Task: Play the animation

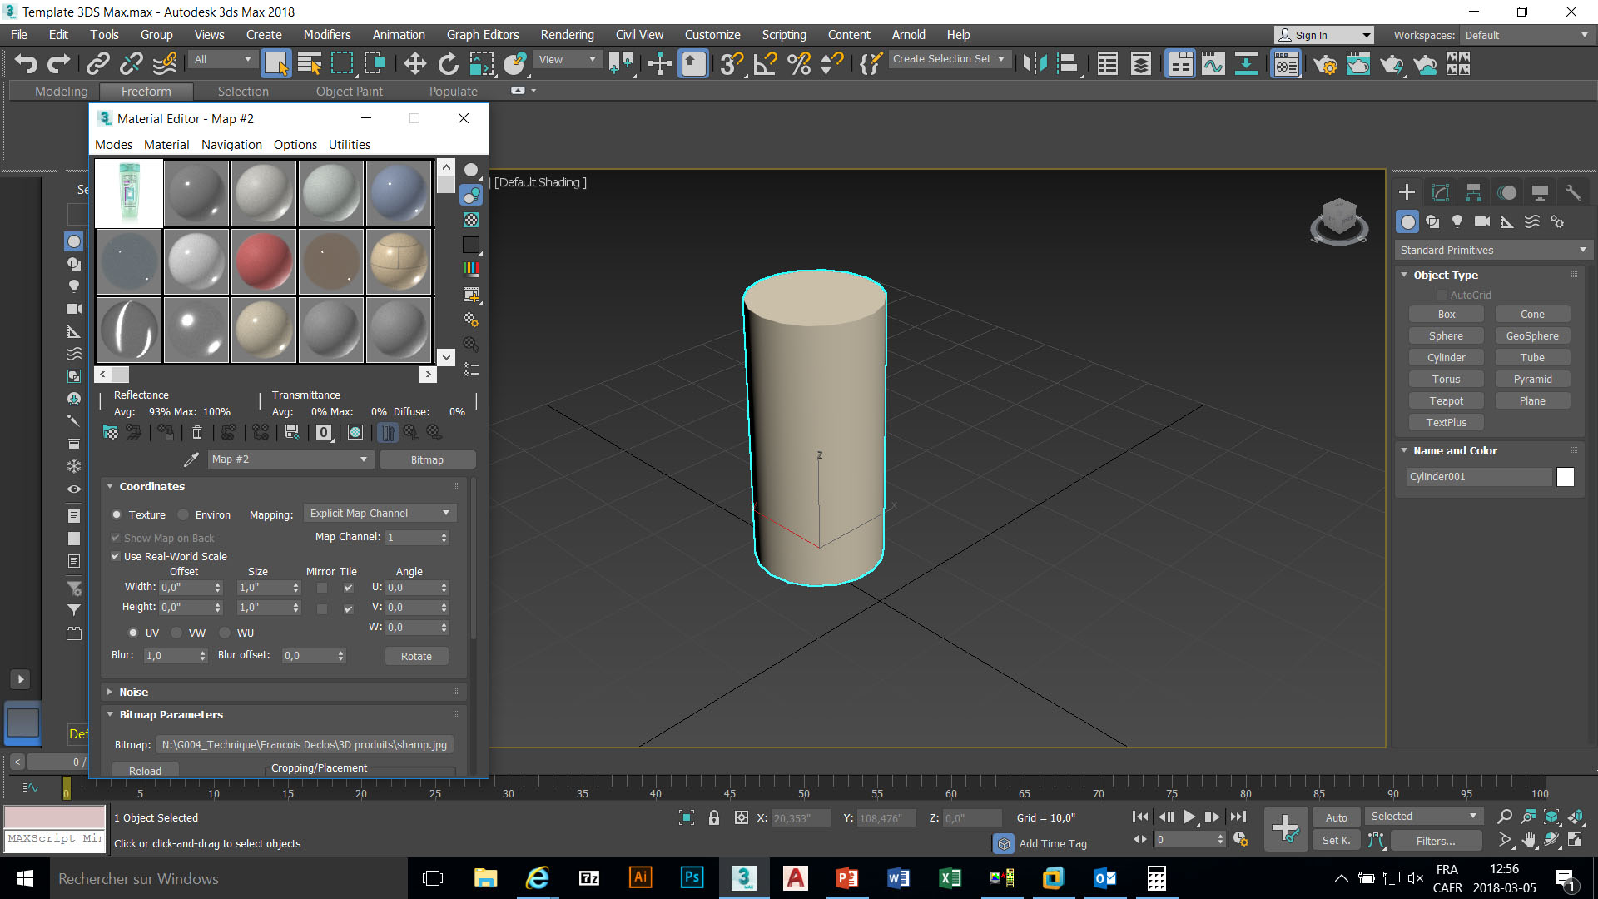Action: [x=1189, y=817]
